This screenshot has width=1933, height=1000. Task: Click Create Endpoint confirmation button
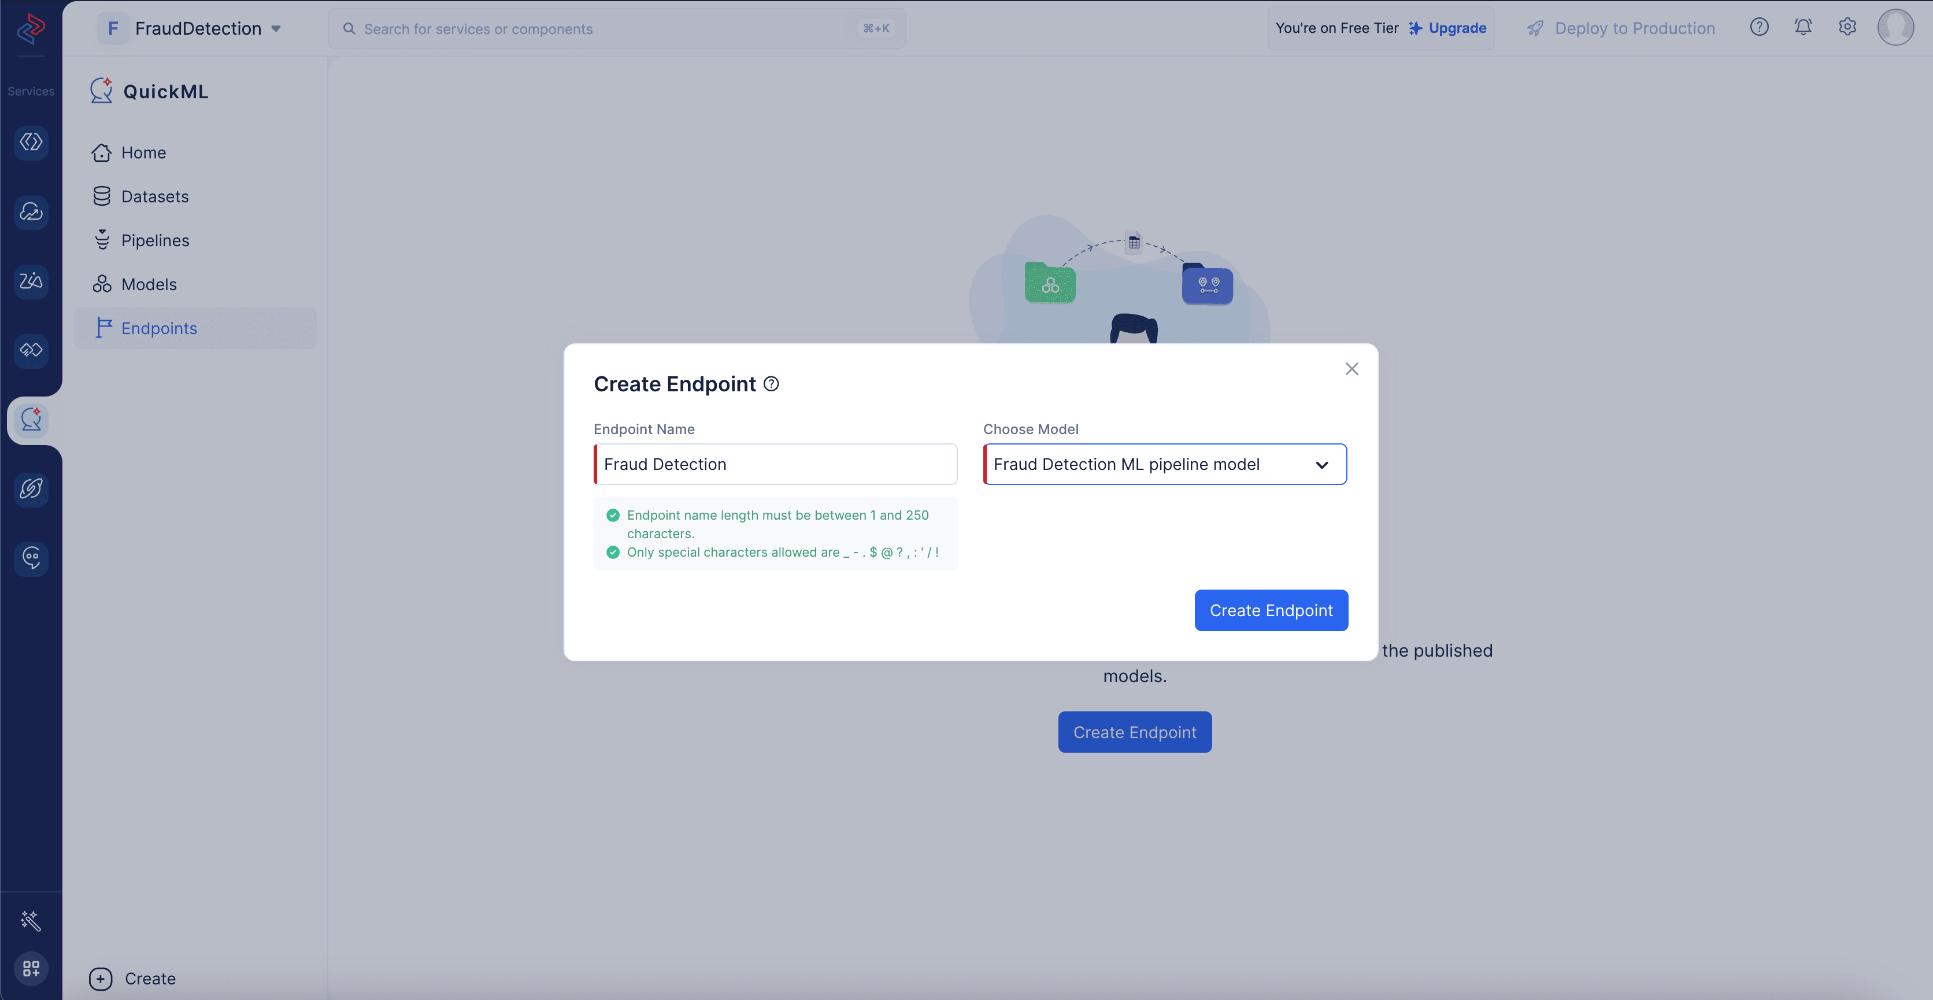(1271, 610)
